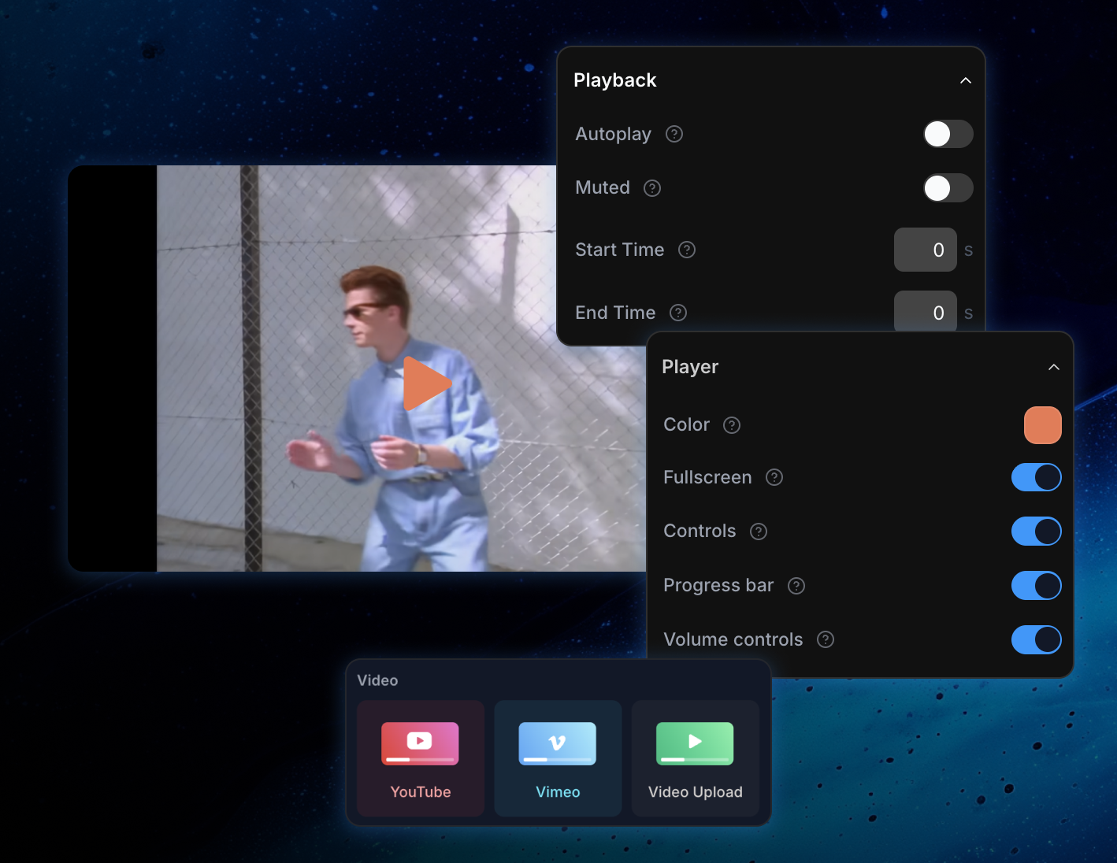The width and height of the screenshot is (1117, 863).
Task: Click the Start Time input field
Action: (925, 250)
